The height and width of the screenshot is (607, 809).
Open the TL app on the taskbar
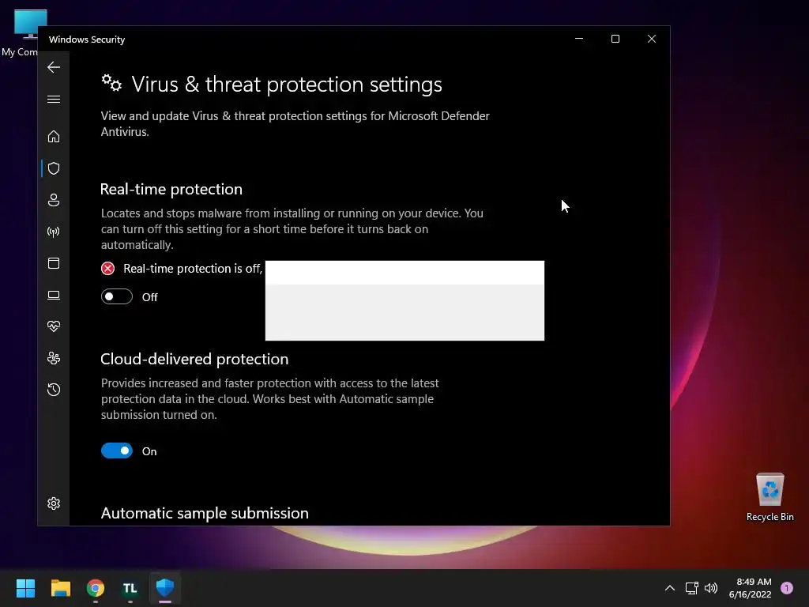130,588
